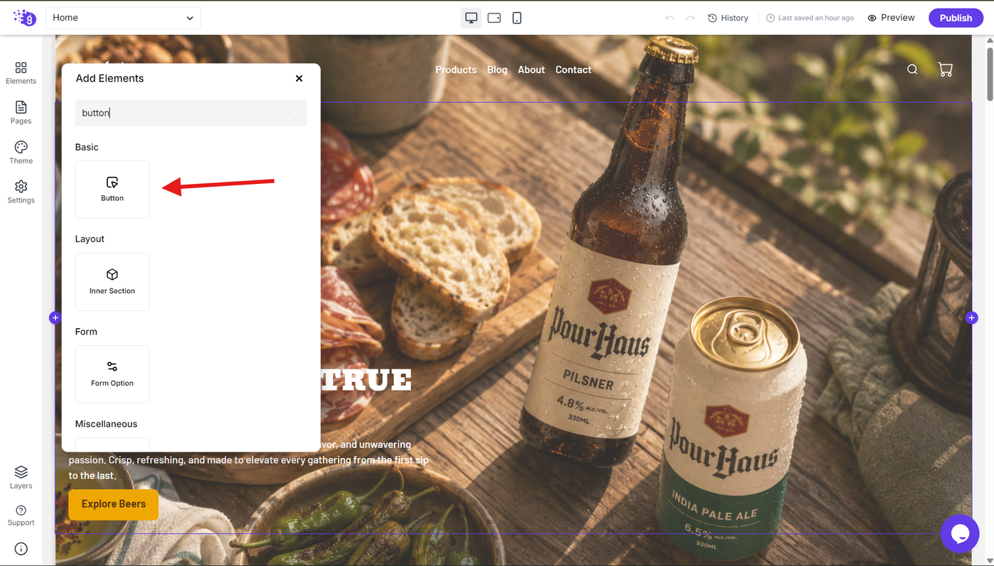Open the Elements panel in sidebar
Viewport: 994px width, 566px height.
coord(21,72)
